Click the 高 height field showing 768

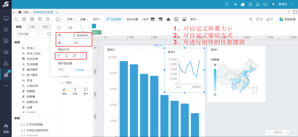(x=76, y=43)
